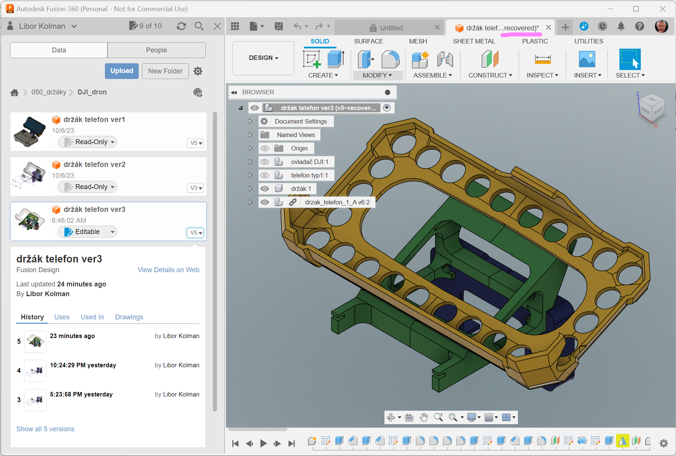Expand the Named Views tree node
676x456 pixels.
pyautogui.click(x=250, y=135)
